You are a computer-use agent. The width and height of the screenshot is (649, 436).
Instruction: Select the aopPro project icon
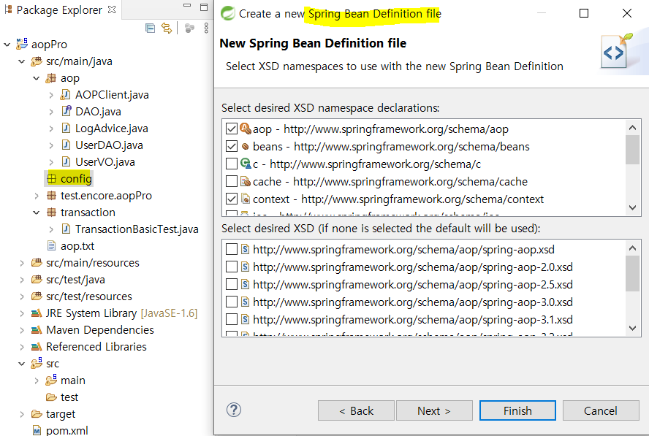(x=22, y=44)
